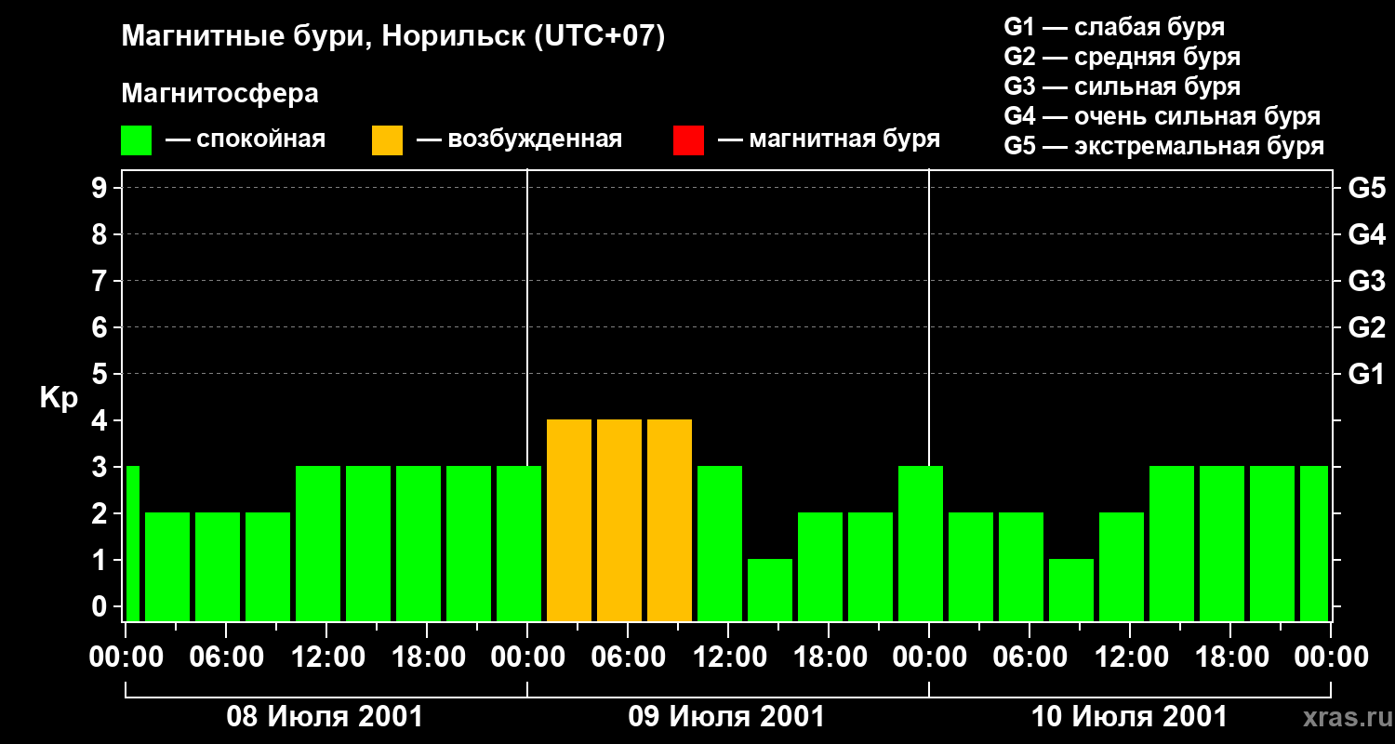The width and height of the screenshot is (1395, 744).
Task: Click the '12:00' time label under 08 Июля
Action: [326, 658]
